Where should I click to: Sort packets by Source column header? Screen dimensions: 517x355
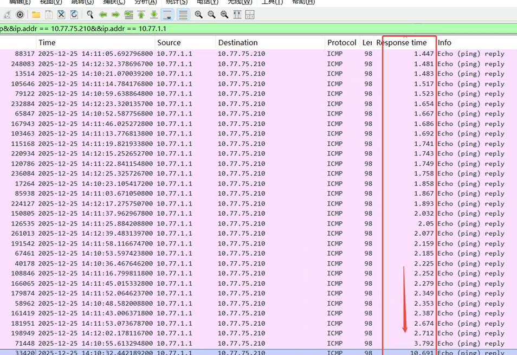point(169,42)
